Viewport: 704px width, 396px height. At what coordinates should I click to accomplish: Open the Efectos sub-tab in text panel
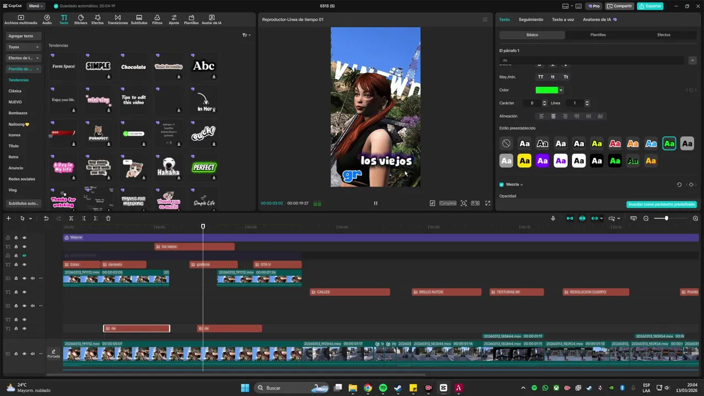tap(664, 35)
